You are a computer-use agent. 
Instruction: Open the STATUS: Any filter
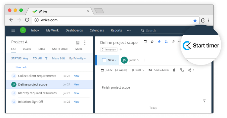tap(20, 58)
